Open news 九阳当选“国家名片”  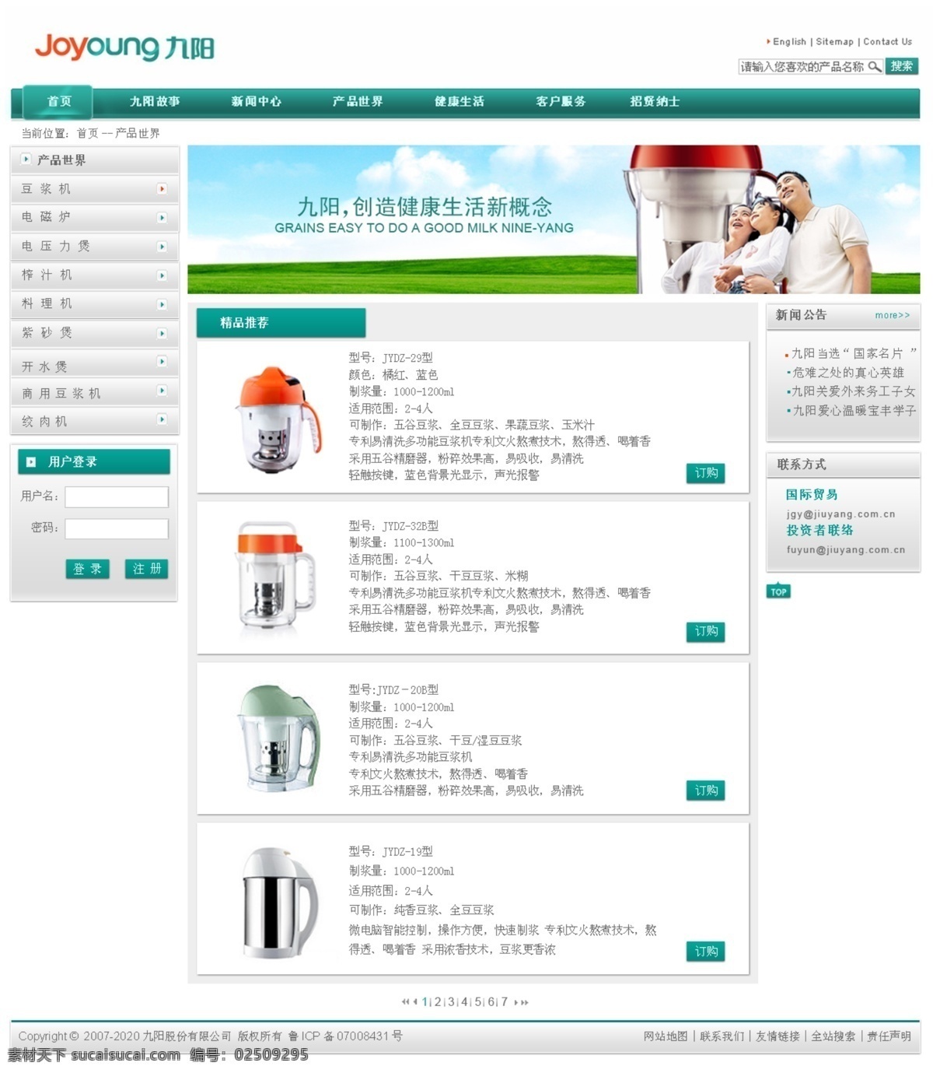click(x=854, y=353)
